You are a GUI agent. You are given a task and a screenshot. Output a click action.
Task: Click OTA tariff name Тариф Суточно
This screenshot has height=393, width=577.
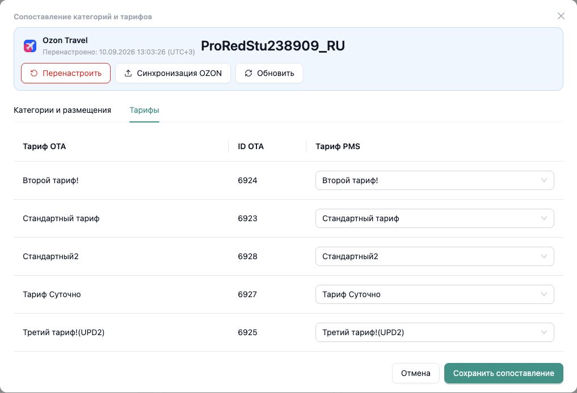(x=52, y=294)
